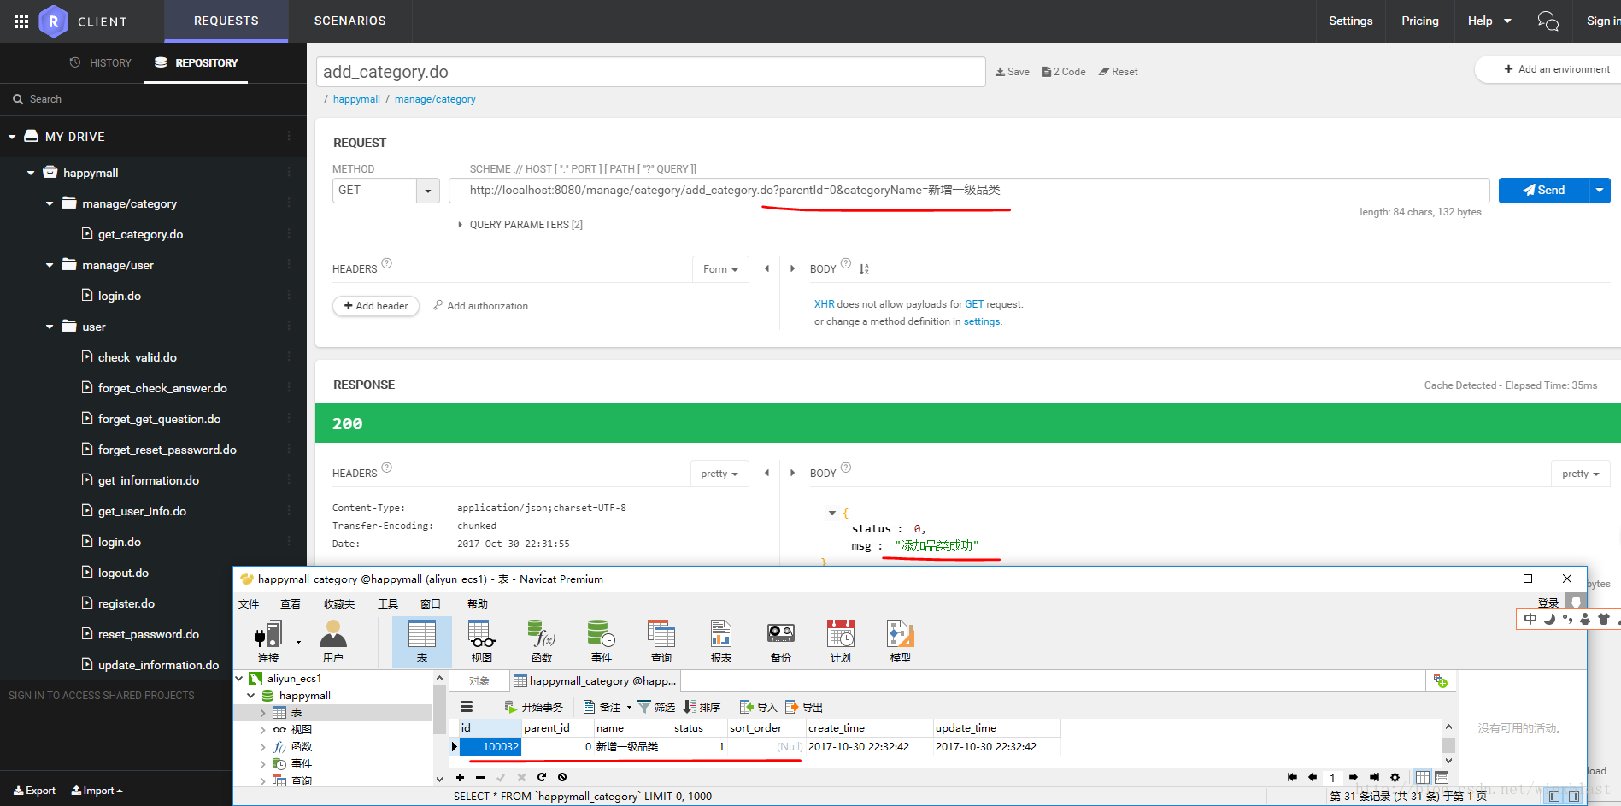Click Save request button
1621x806 pixels.
click(1013, 72)
